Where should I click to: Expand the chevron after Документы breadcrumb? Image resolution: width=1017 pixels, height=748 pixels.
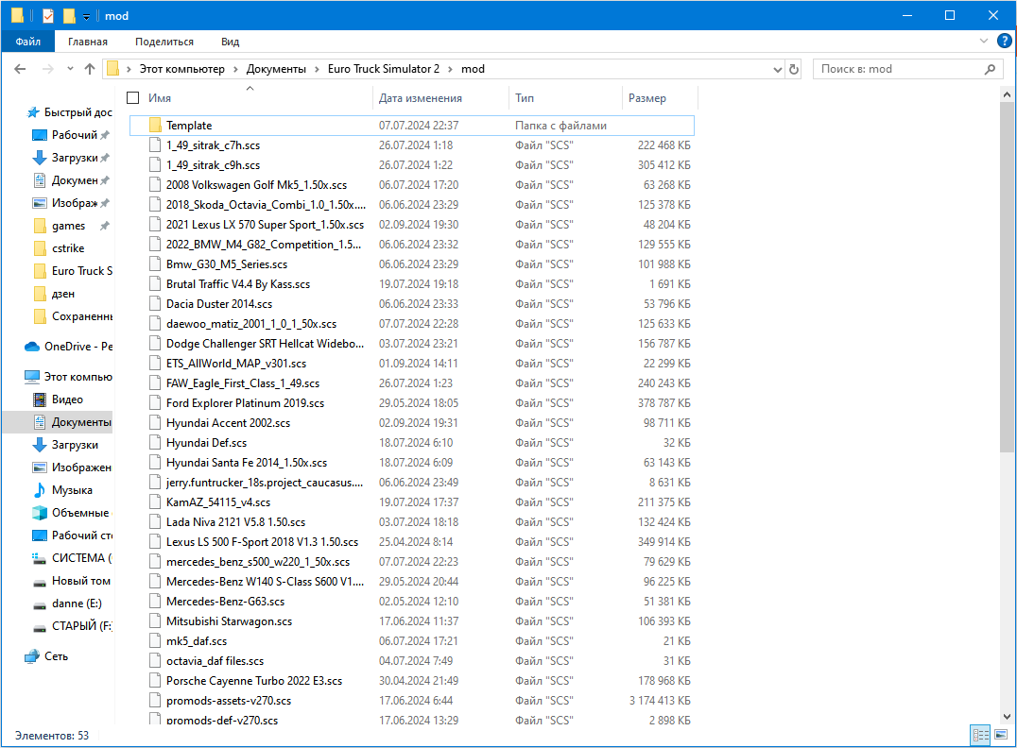318,69
